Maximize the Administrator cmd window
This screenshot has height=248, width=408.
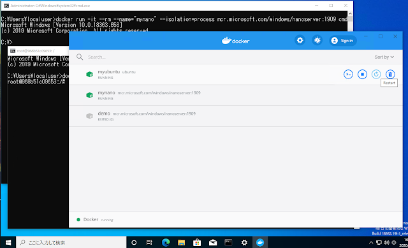click(x=331, y=6)
